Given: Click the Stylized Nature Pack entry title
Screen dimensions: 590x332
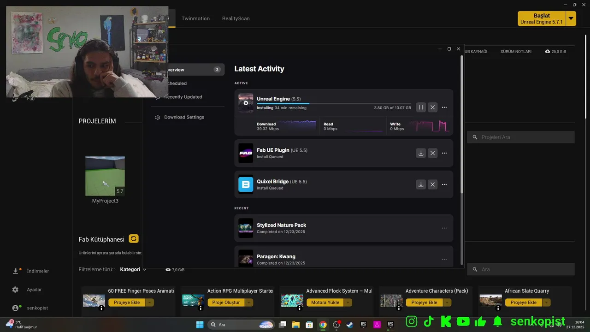Looking at the screenshot, I should click(x=281, y=225).
